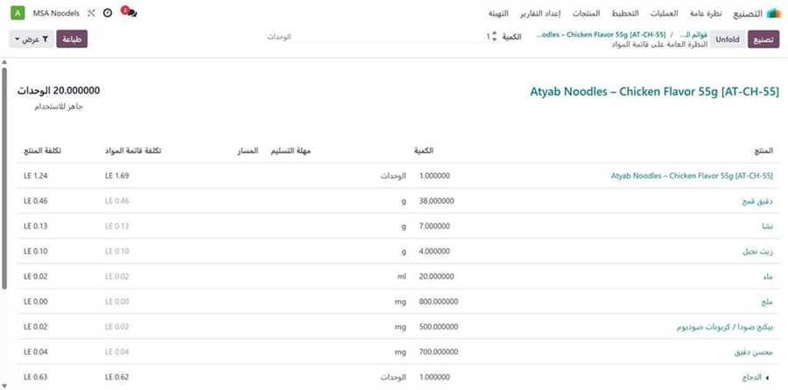Image resolution: width=788 pixels, height=390 pixels.
Task: Open the Atyab Noodles product heading link
Action: [x=654, y=92]
